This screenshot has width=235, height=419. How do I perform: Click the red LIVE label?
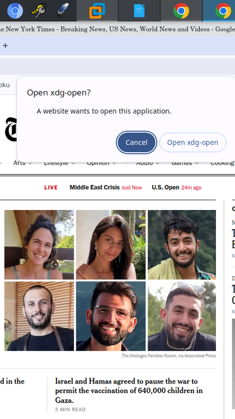(x=51, y=188)
